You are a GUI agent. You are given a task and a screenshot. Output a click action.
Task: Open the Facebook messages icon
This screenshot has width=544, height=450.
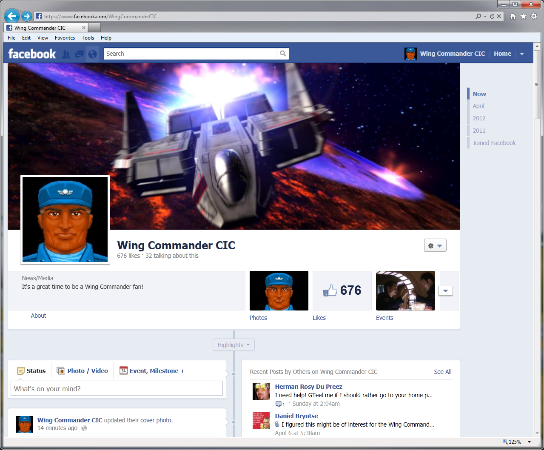[80, 54]
